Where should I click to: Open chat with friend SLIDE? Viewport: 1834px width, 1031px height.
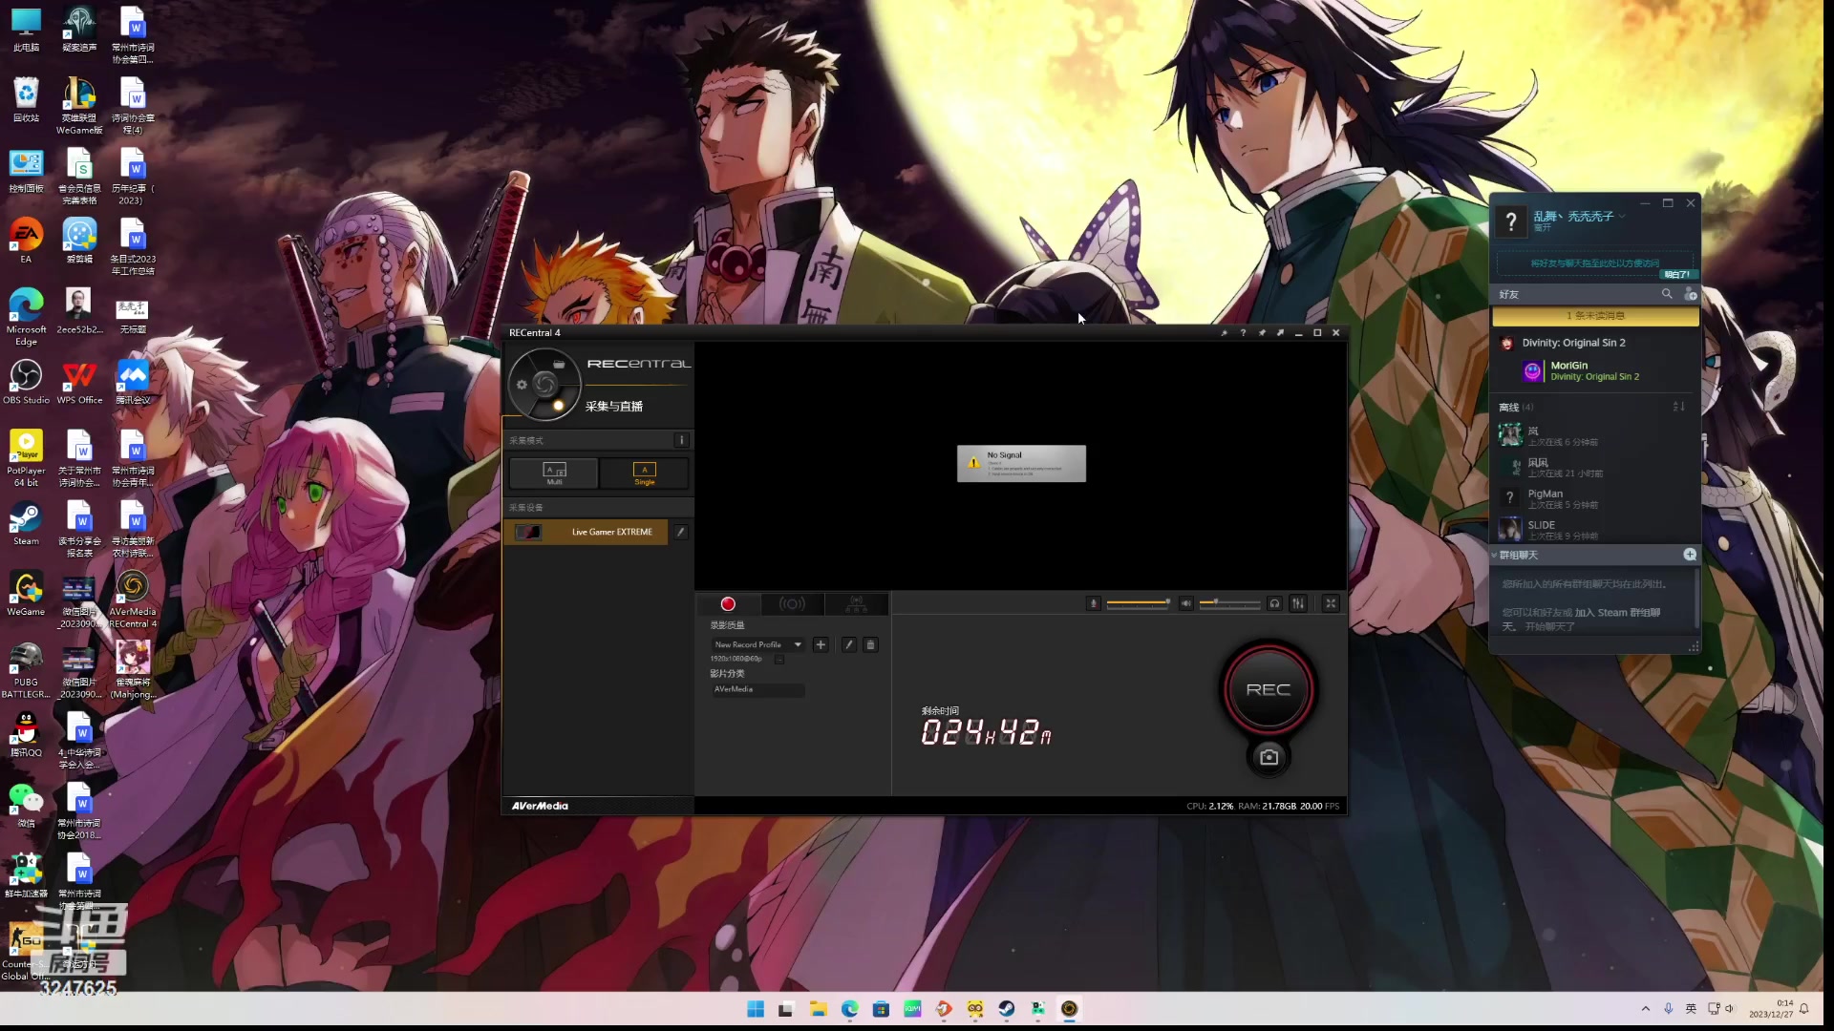(1594, 530)
